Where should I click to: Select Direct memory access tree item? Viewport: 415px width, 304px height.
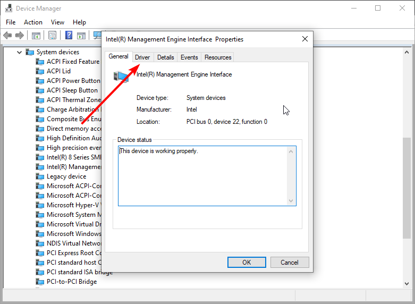click(74, 129)
